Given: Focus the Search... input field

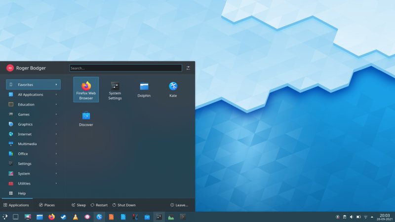Looking at the screenshot, I should point(126,68).
